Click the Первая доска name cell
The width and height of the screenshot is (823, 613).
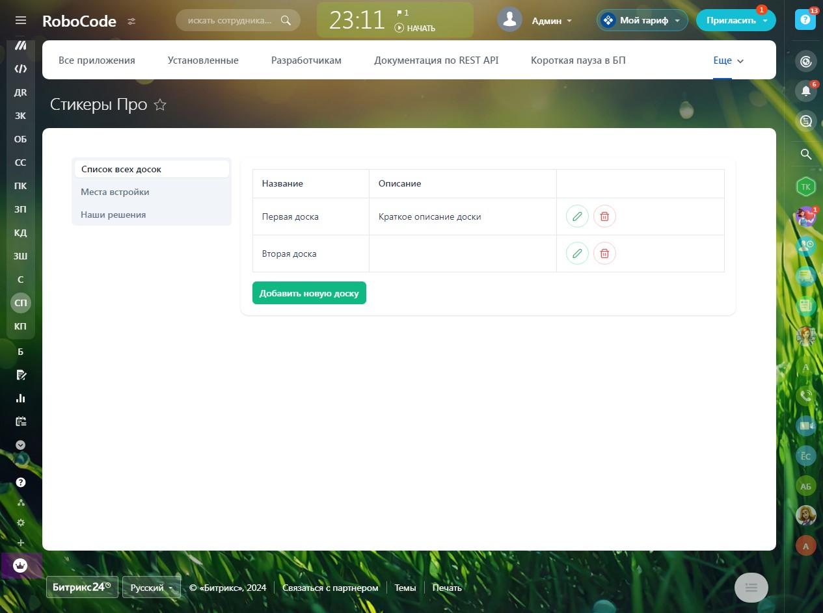pyautogui.click(x=310, y=216)
